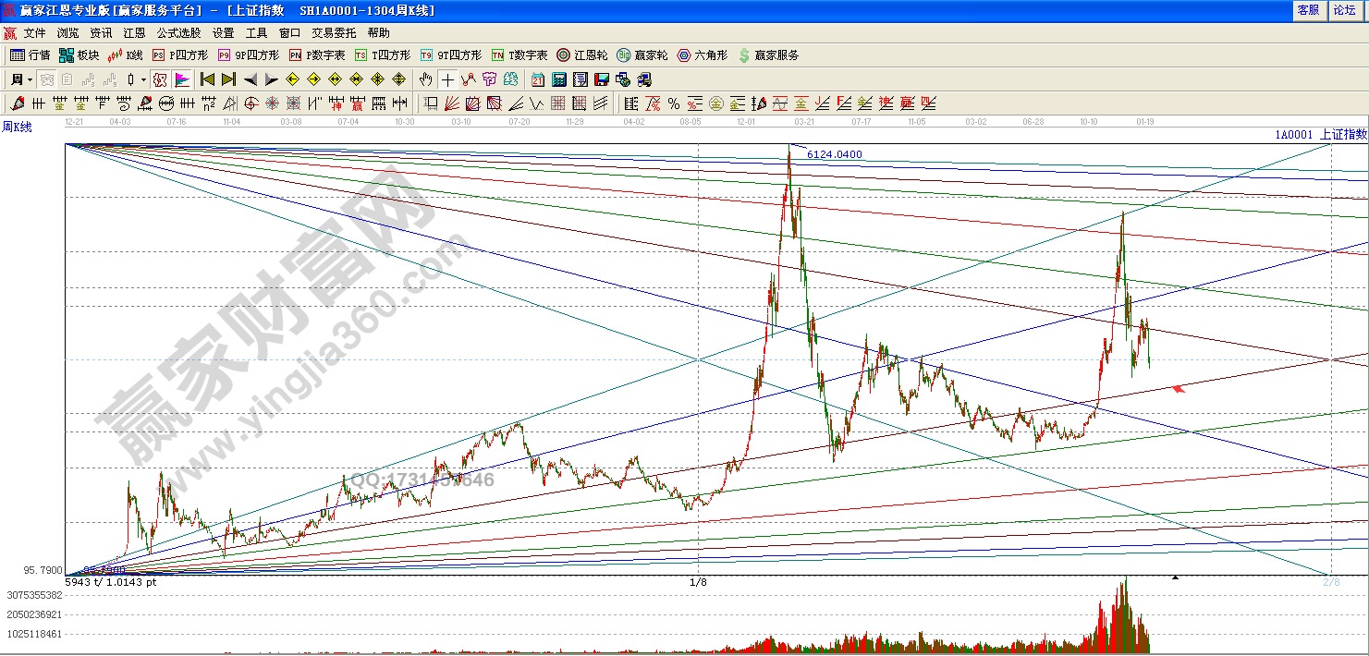The image size is (1369, 656).
Task: Click the 客服 button in title bar
Action: point(1308,10)
